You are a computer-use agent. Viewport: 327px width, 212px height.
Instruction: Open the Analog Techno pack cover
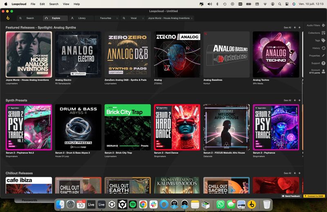coord(276,55)
